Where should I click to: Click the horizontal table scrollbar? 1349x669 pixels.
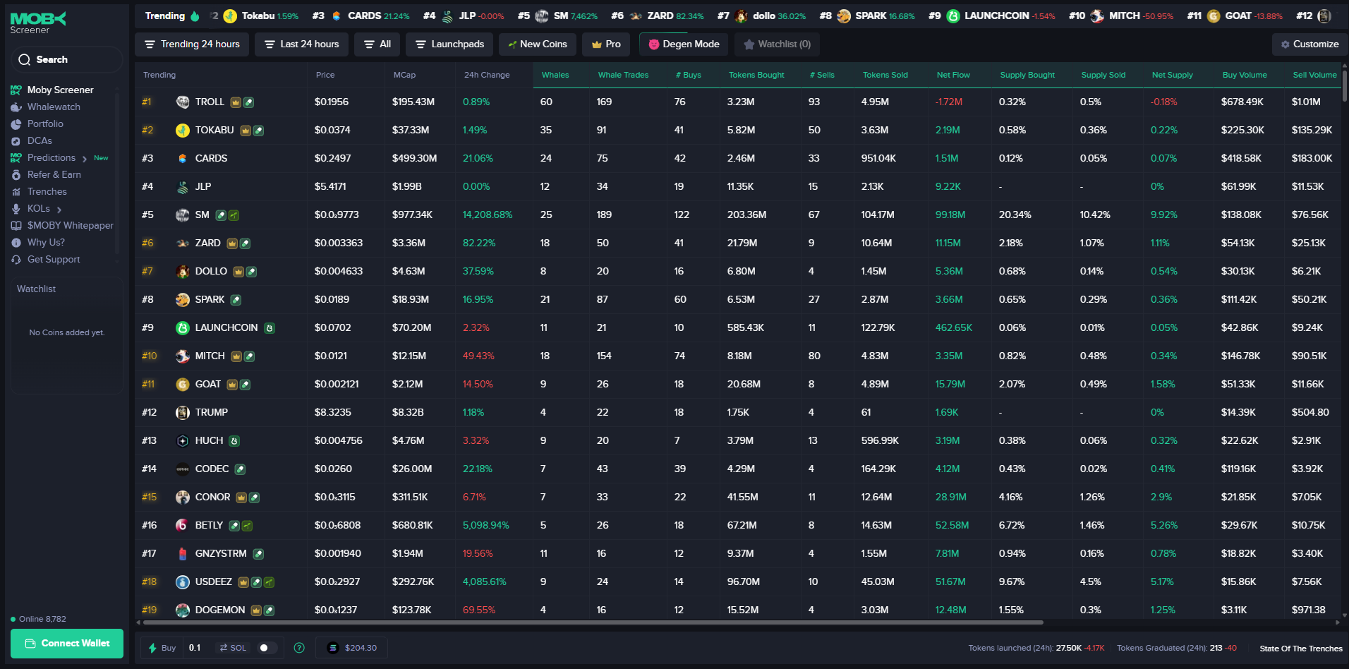[593, 622]
